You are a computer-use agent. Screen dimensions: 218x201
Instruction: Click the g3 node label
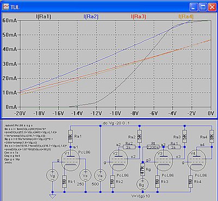tap(148, 160)
